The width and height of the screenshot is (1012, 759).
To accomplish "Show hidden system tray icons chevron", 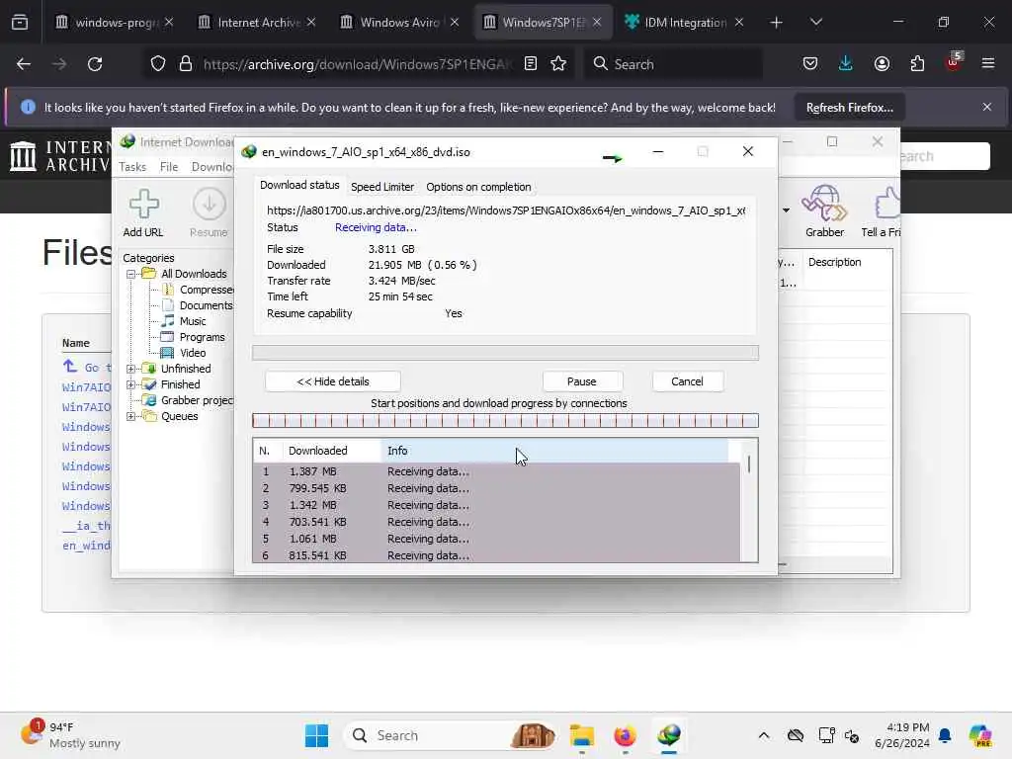I will (x=764, y=735).
